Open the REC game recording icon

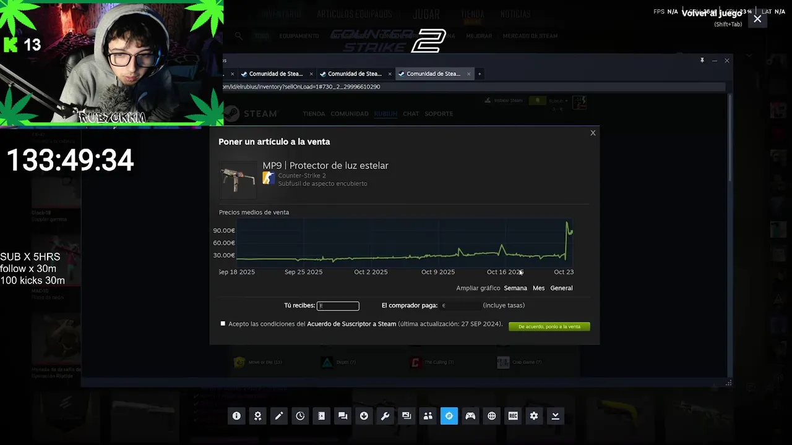(x=513, y=416)
